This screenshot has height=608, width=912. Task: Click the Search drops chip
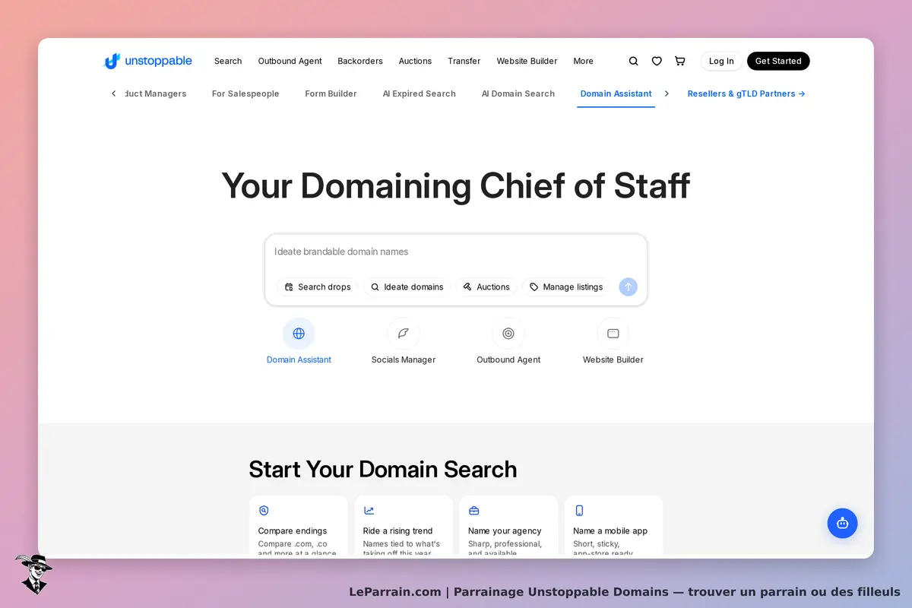pyautogui.click(x=318, y=287)
